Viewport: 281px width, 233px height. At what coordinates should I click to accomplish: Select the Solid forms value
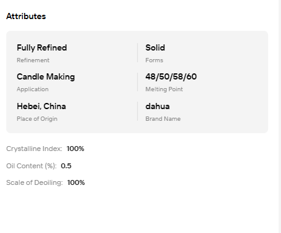coord(155,47)
